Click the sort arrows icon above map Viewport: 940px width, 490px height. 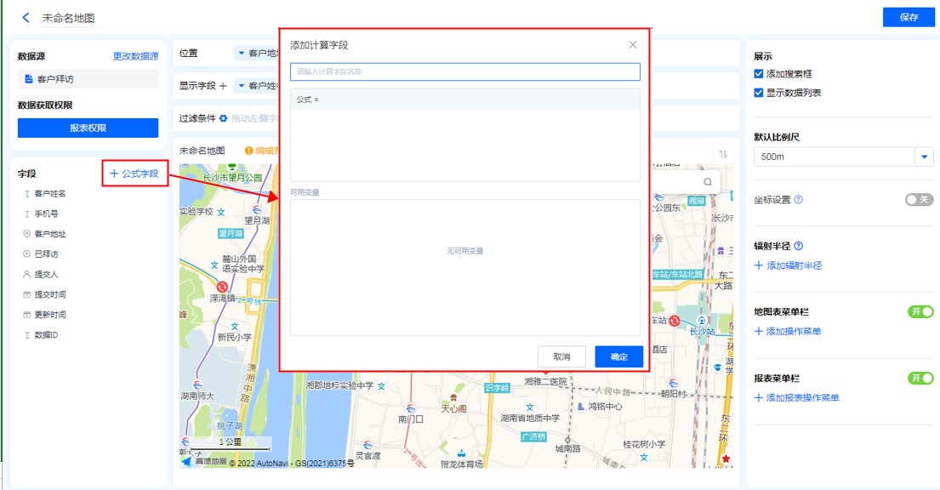click(x=724, y=154)
